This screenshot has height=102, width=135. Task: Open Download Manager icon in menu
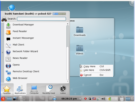point(8,25)
